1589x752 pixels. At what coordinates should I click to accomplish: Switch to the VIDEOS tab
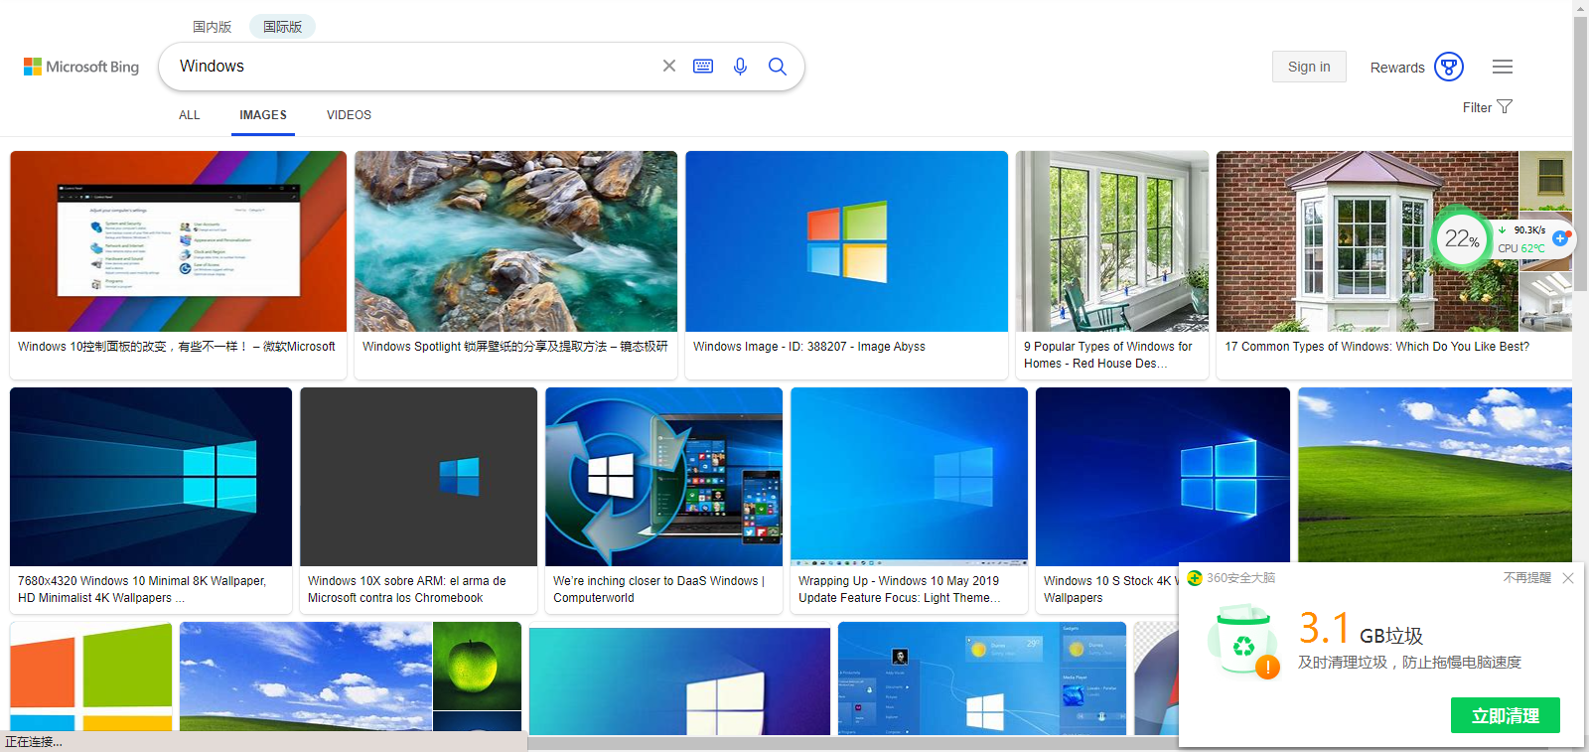click(349, 115)
